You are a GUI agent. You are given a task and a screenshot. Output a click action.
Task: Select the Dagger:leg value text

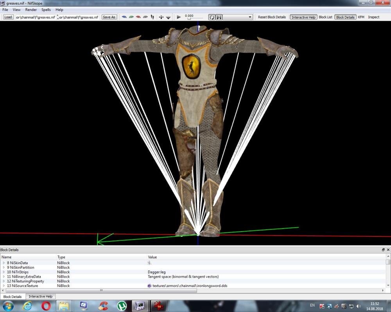pos(157,272)
